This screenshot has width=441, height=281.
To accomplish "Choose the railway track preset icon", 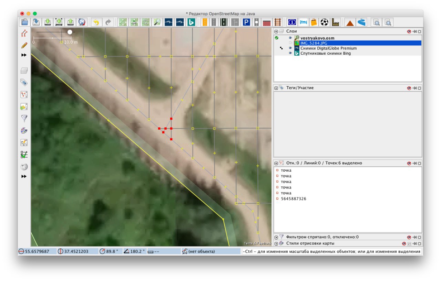I will click(x=277, y=22).
